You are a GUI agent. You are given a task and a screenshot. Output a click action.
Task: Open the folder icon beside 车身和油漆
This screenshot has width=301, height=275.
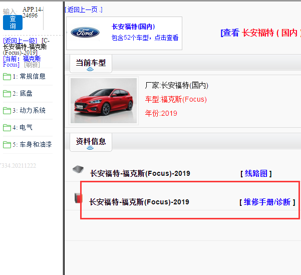coord(7,145)
